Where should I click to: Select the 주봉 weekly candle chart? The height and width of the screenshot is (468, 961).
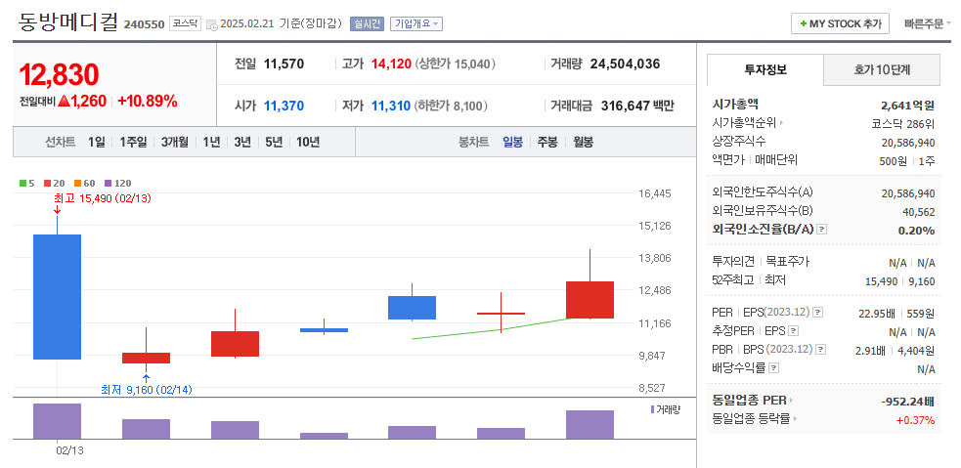point(547,142)
